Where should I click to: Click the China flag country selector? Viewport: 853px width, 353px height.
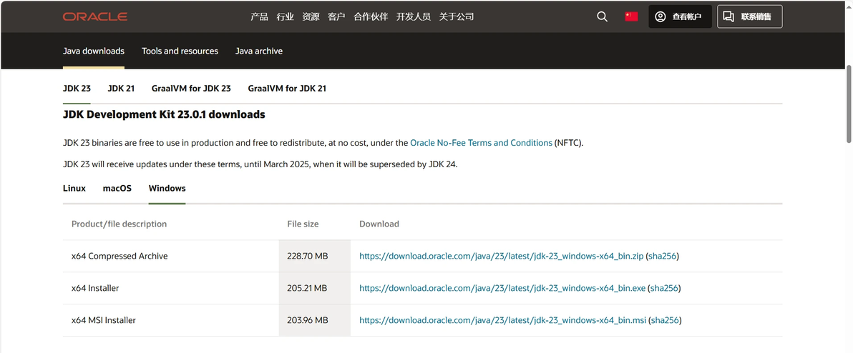click(631, 16)
